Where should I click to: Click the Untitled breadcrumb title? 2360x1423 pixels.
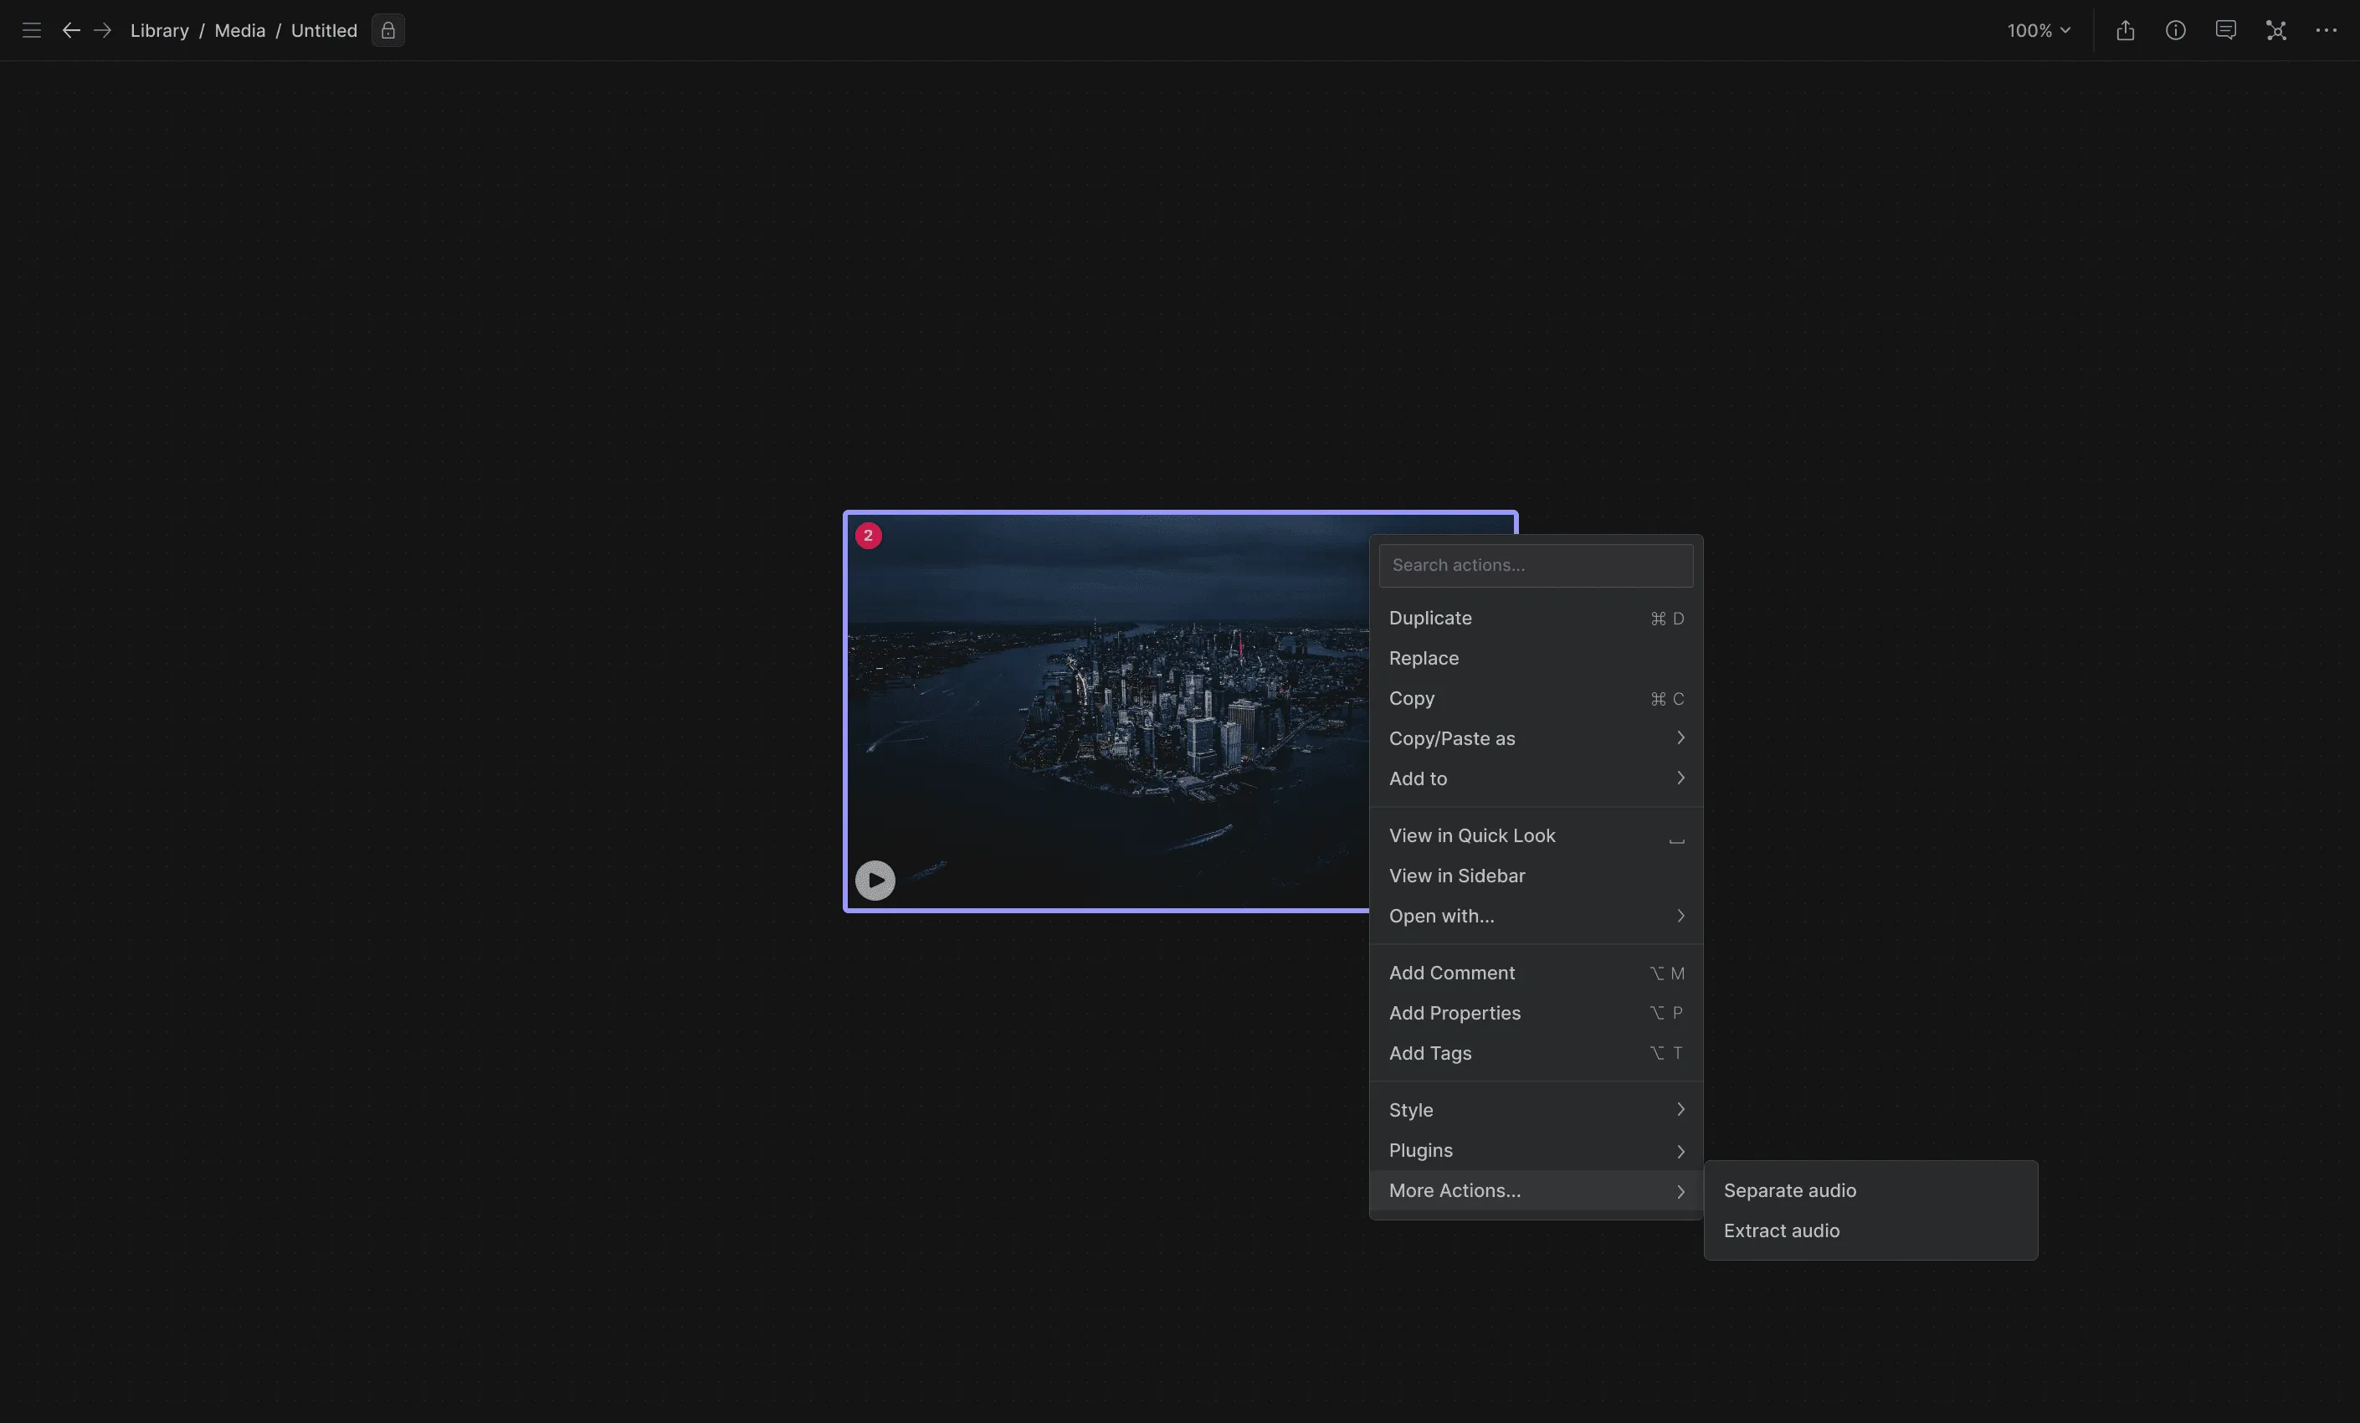(324, 31)
